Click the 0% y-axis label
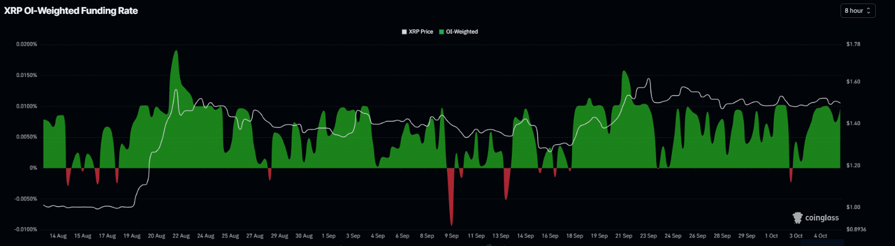The width and height of the screenshot is (895, 246). (33, 168)
